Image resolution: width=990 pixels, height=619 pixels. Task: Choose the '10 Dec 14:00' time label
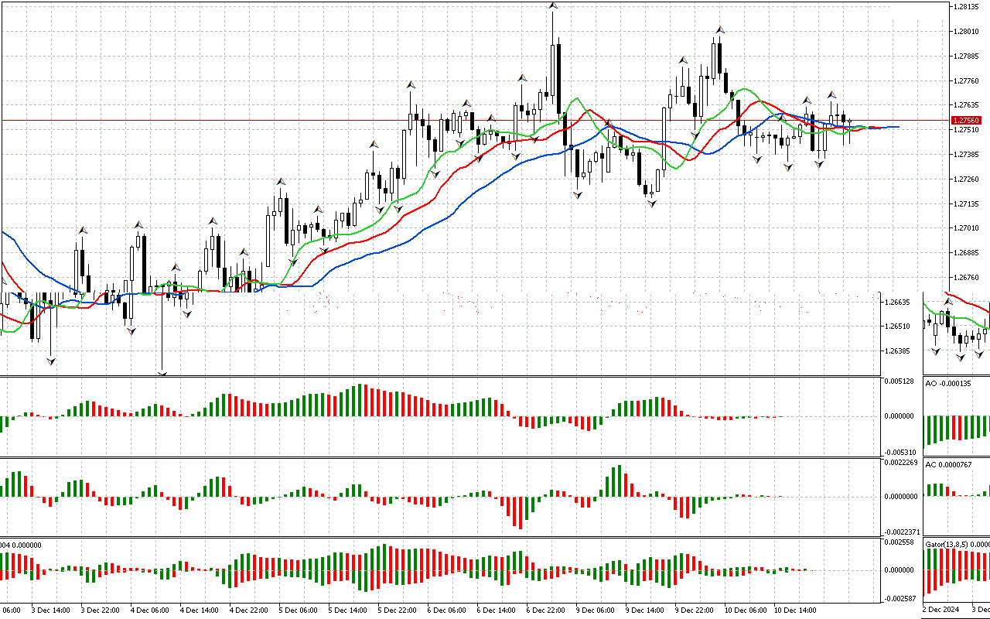796,610
